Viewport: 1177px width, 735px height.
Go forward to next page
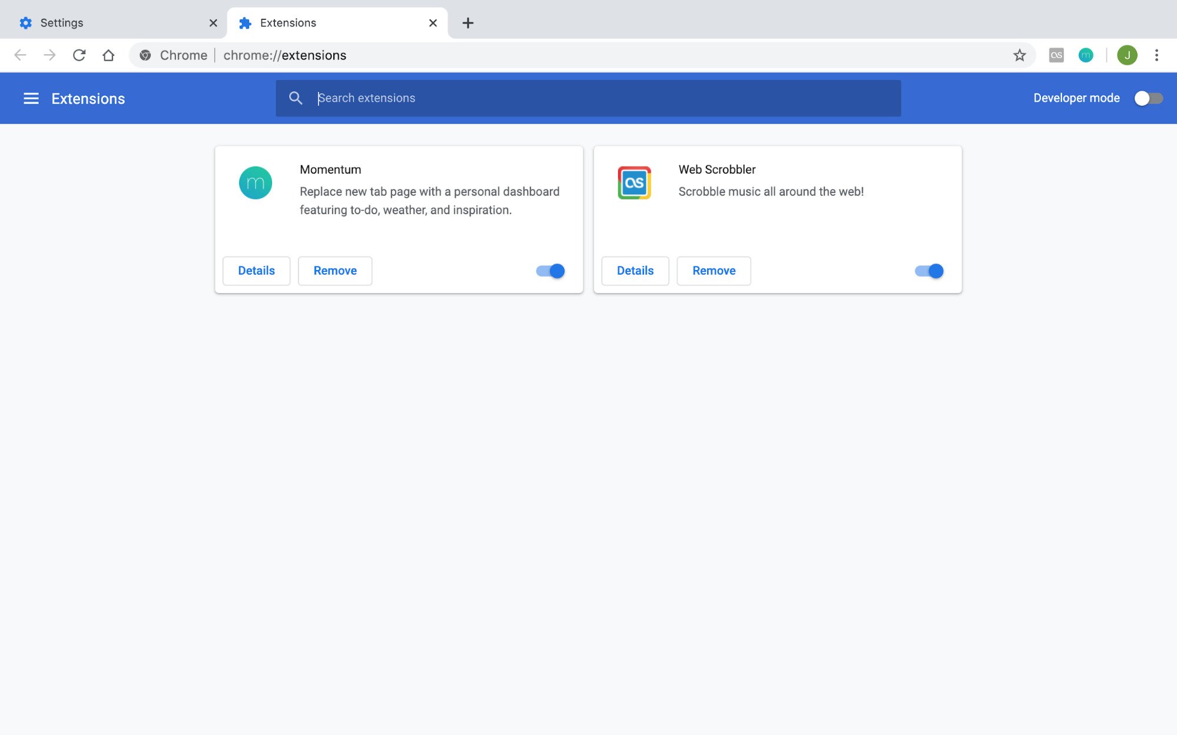click(49, 55)
